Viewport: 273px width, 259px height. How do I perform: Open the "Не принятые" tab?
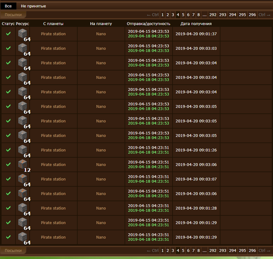point(33,6)
